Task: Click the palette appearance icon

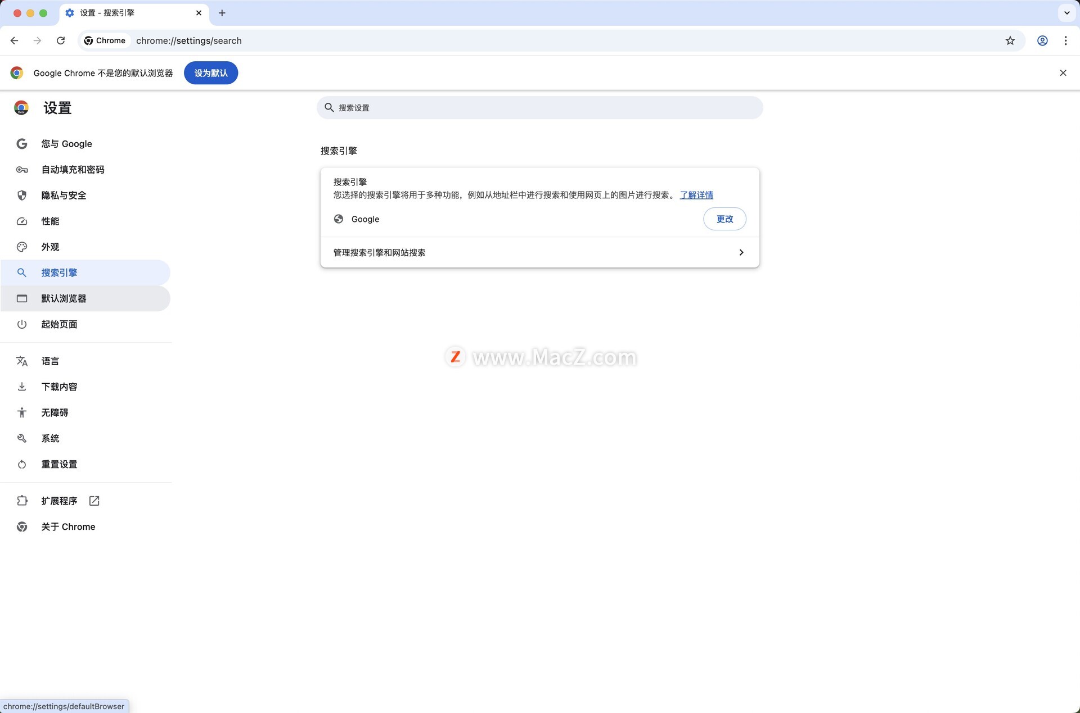Action: [22, 247]
